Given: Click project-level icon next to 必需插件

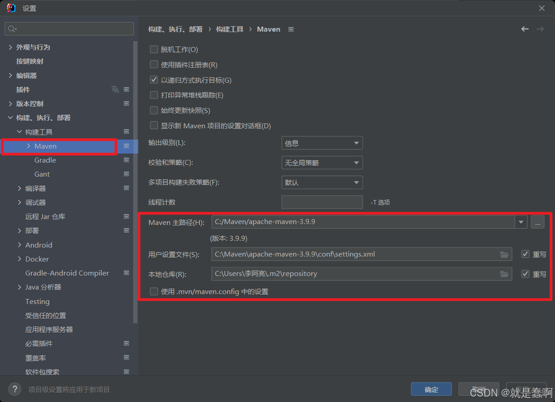Looking at the screenshot, I should (127, 343).
